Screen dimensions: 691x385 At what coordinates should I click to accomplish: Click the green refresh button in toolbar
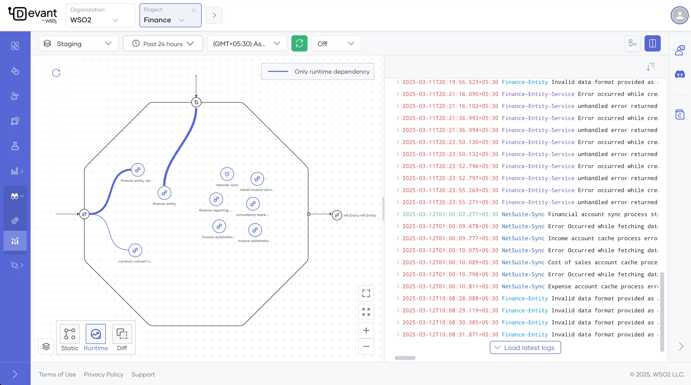[x=299, y=43]
